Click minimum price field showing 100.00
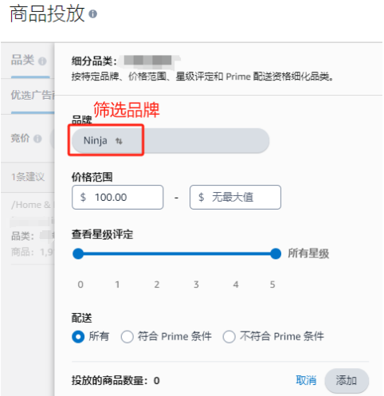Viewport: 384px width, 396px height. pyautogui.click(x=117, y=198)
